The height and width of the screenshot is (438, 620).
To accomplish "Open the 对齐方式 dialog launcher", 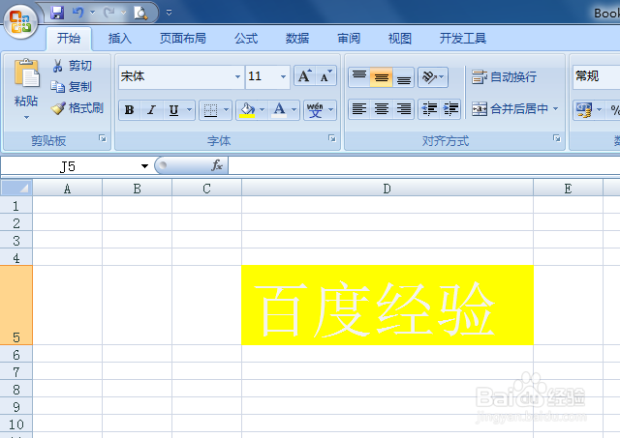I will 557,138.
